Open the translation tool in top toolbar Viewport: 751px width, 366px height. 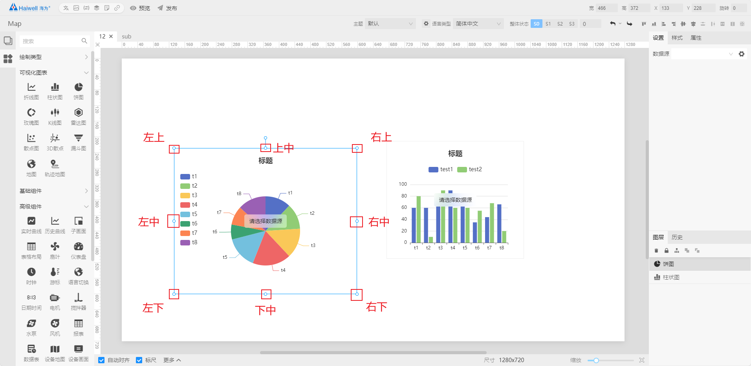tap(66, 8)
